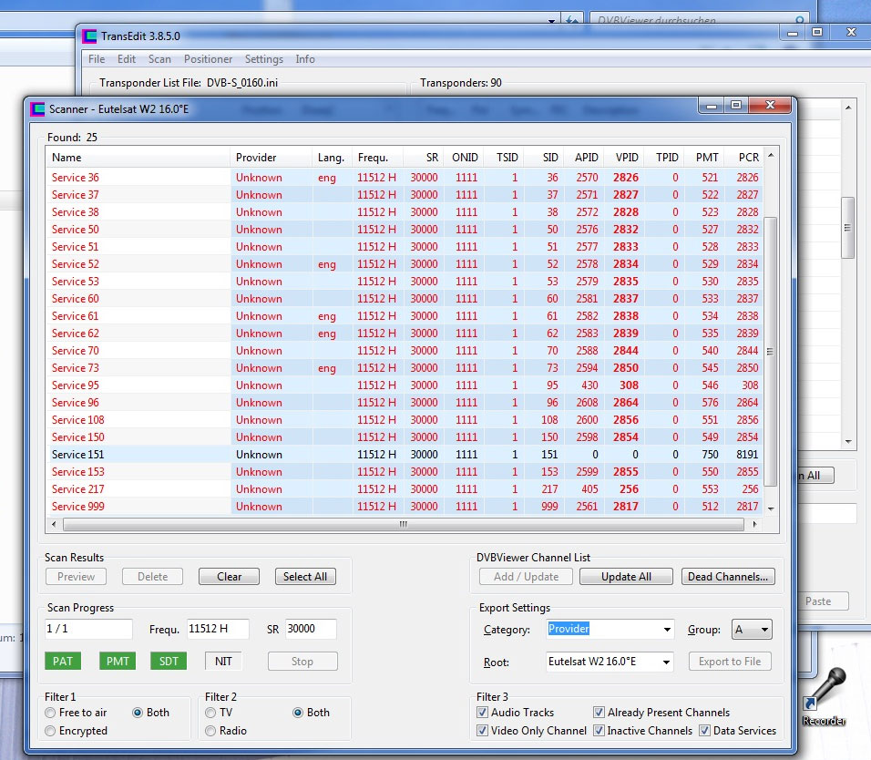Viewport: 871px width, 760px height.
Task: Sort results by APID column header
Action: [583, 158]
